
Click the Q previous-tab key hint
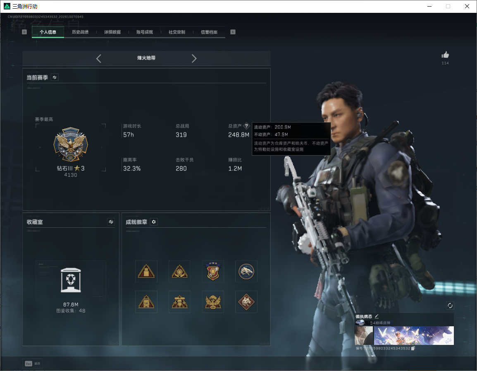tap(24, 32)
